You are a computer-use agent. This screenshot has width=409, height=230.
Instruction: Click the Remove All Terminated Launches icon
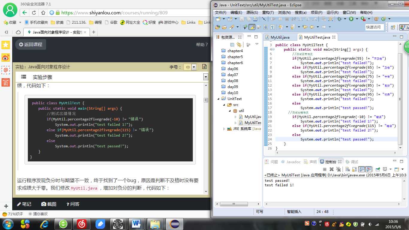pos(338,169)
